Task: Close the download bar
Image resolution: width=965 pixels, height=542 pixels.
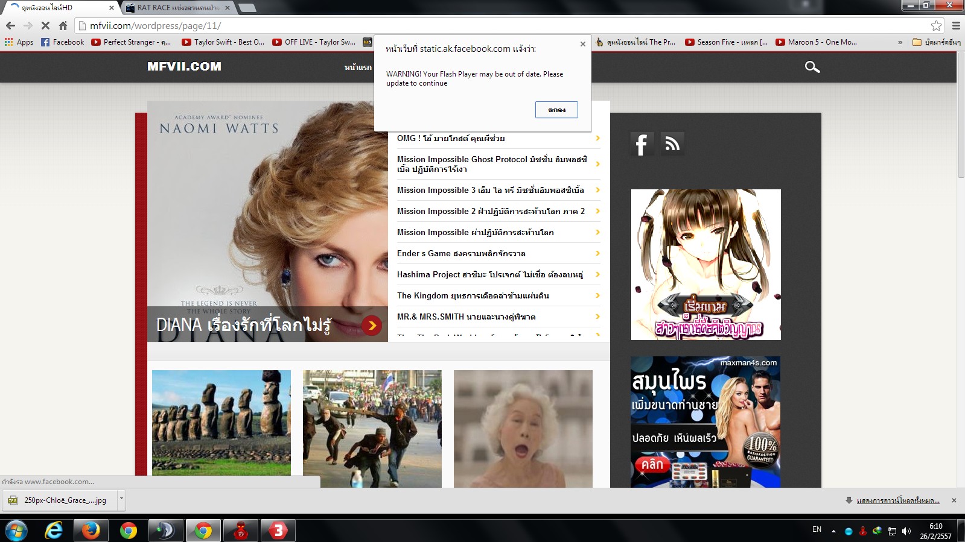Action: click(954, 500)
